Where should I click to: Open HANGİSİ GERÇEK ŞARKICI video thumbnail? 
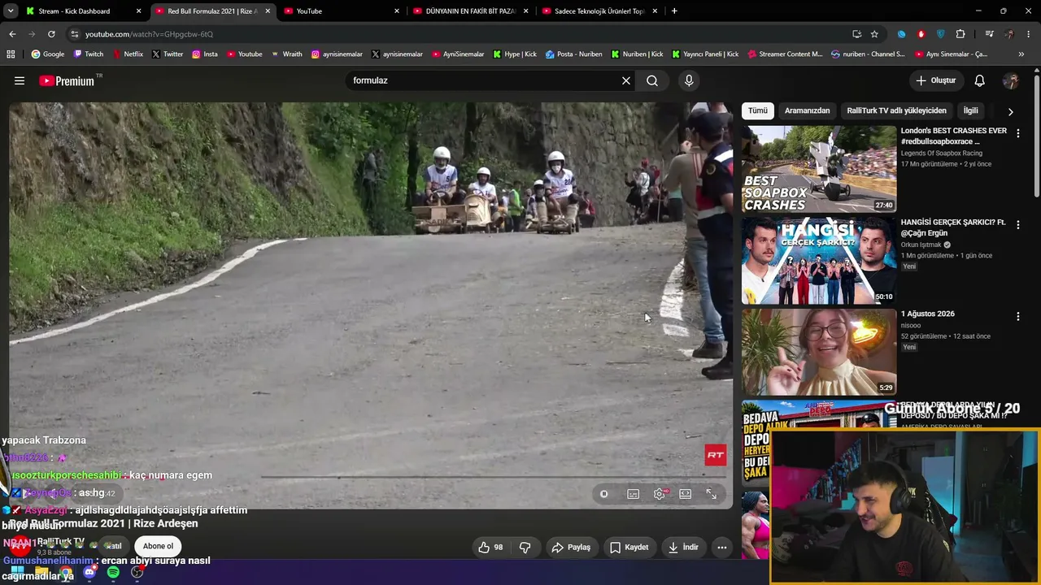click(x=819, y=261)
